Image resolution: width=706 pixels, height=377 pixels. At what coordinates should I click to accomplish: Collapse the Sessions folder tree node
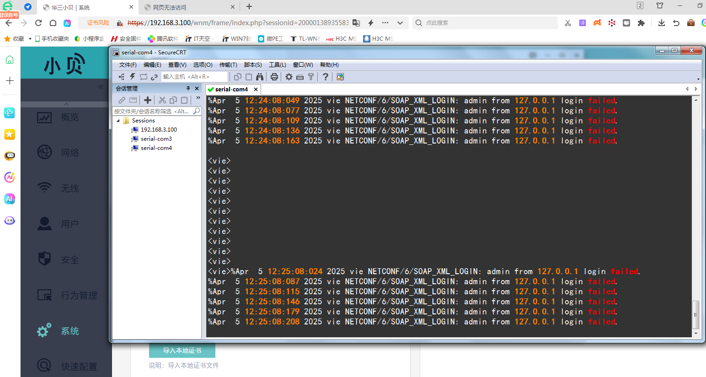coord(118,121)
